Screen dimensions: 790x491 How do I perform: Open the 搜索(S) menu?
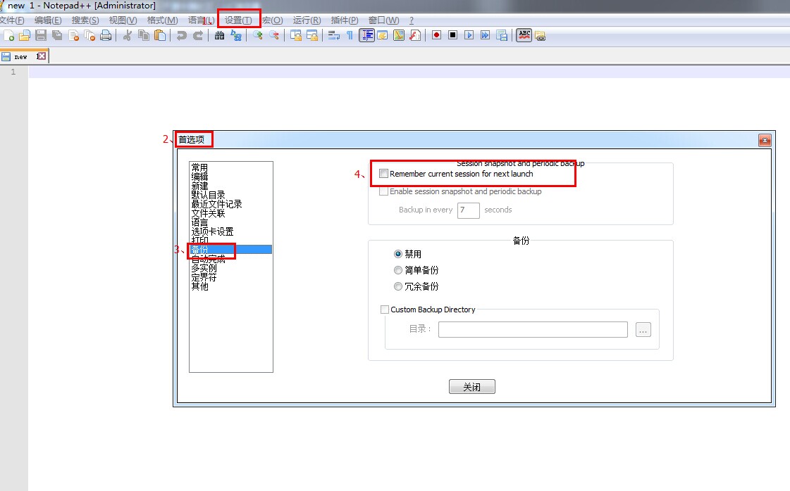click(85, 20)
